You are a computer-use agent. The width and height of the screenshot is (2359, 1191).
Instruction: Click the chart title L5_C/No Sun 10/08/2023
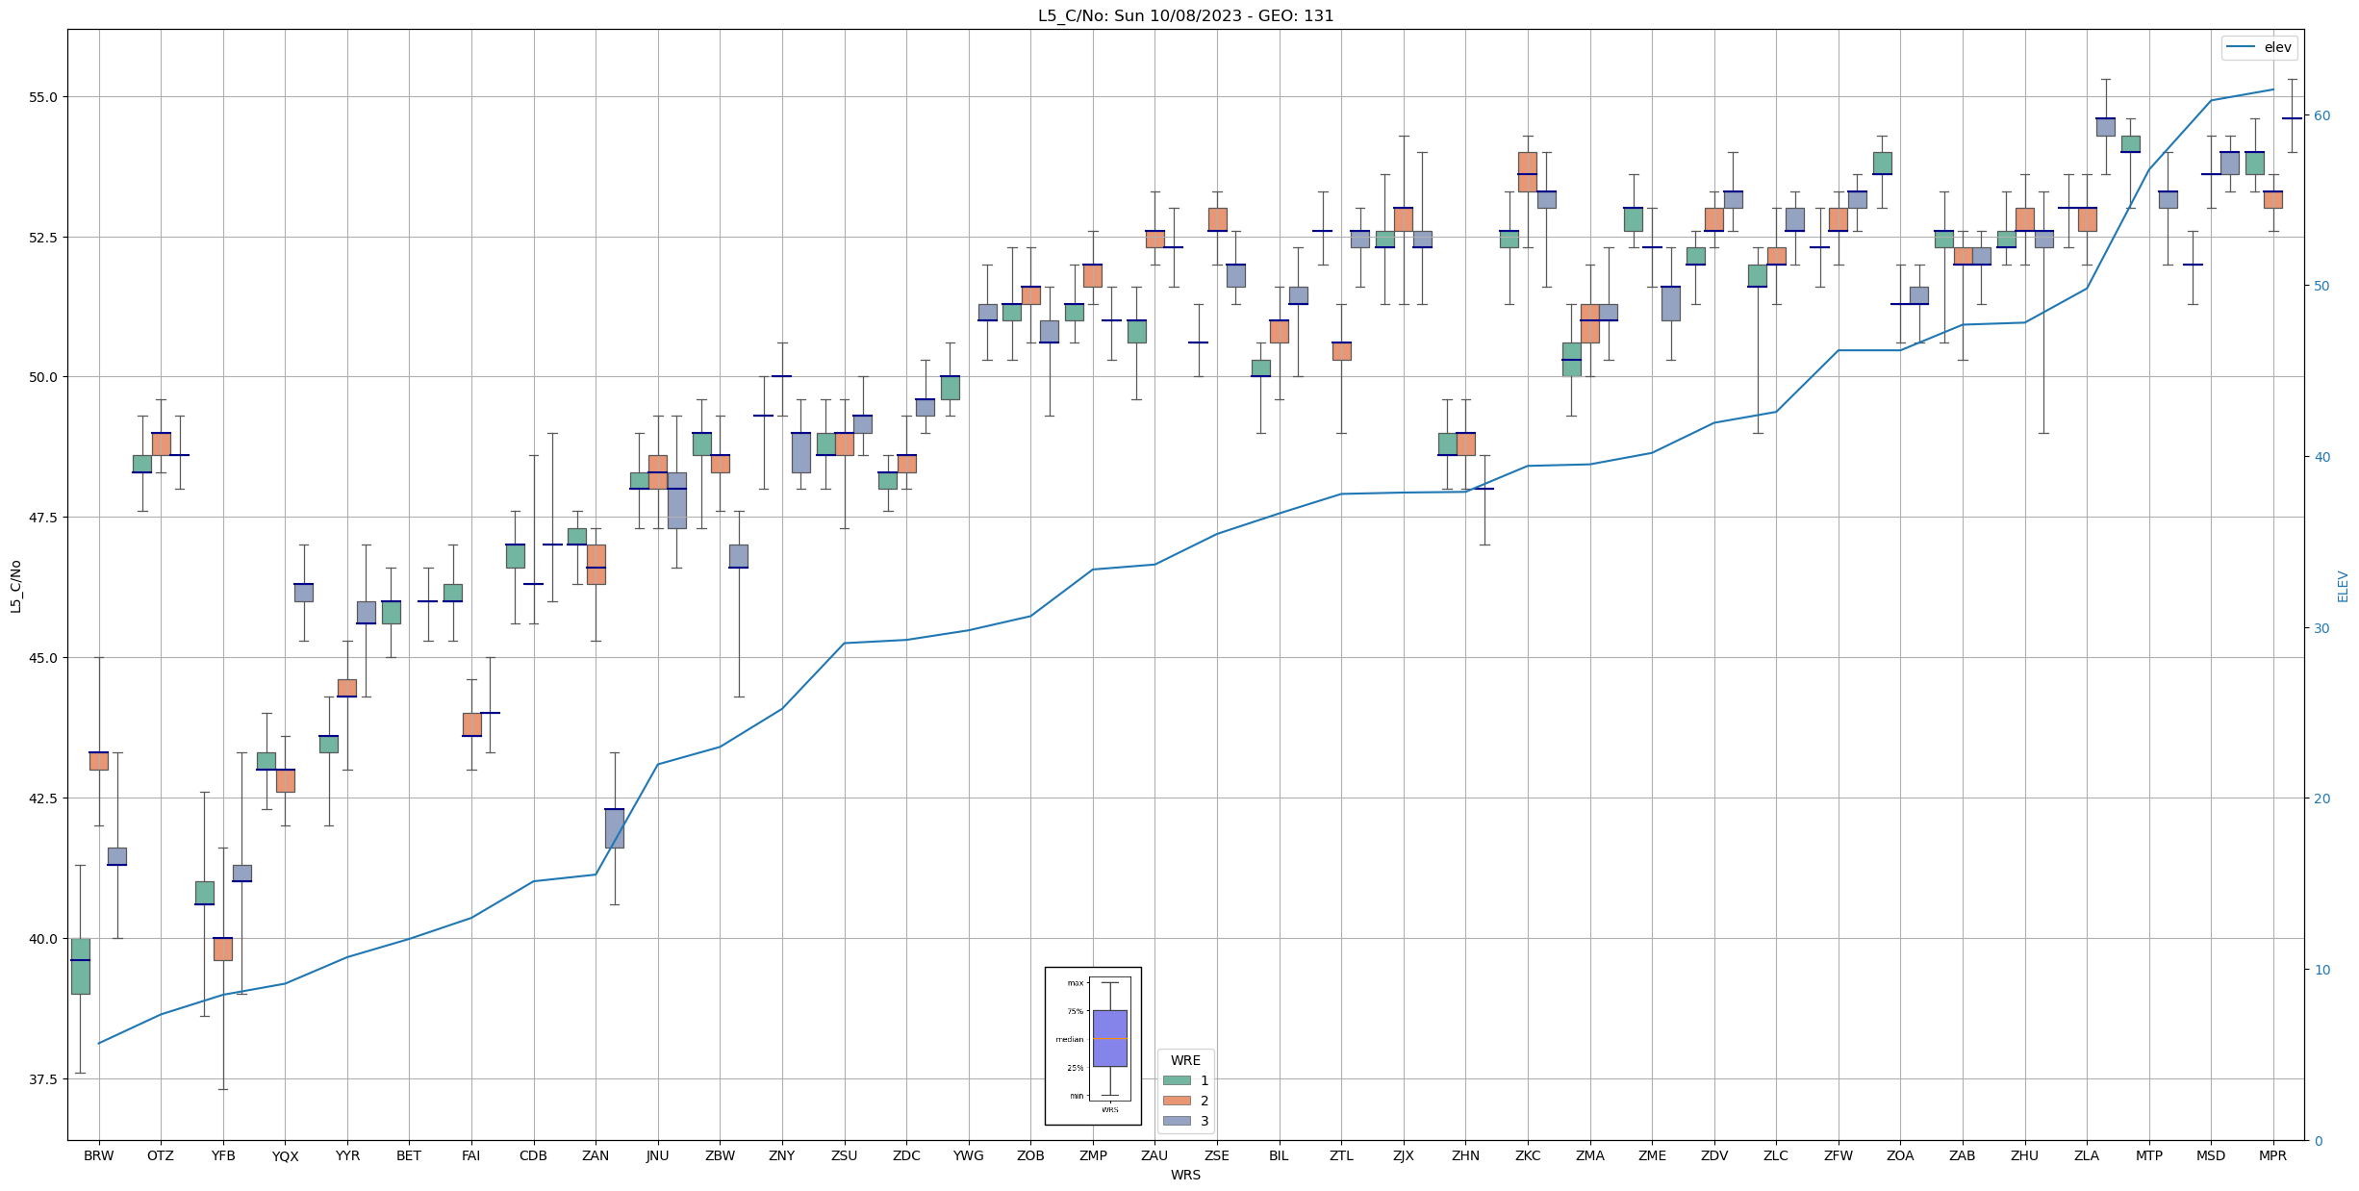click(1185, 15)
